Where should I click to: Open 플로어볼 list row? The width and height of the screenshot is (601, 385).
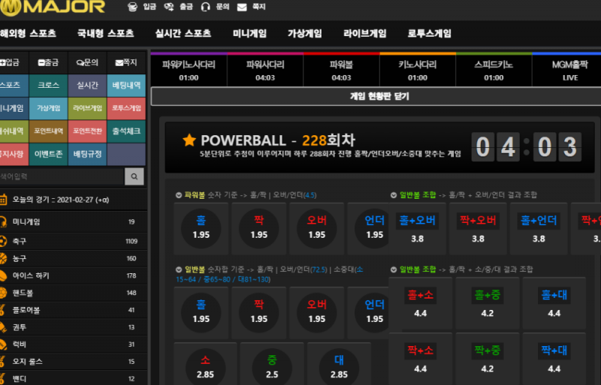(x=73, y=310)
